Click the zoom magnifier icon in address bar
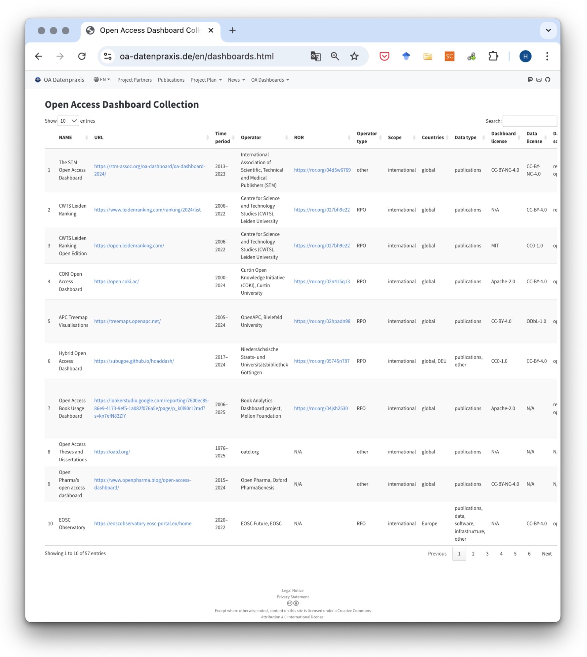Screen dimensions: 587x657 [x=335, y=56]
